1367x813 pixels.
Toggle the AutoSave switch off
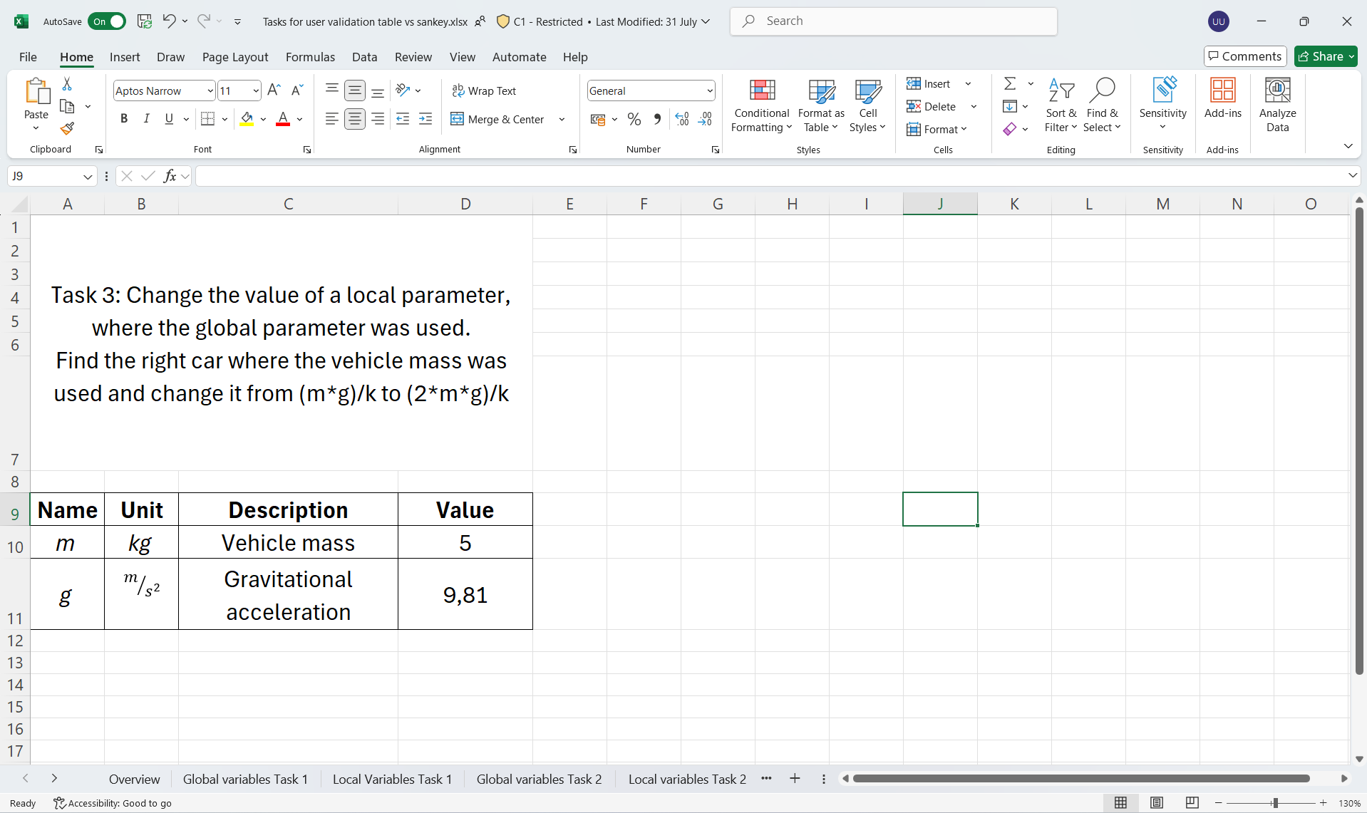107,21
